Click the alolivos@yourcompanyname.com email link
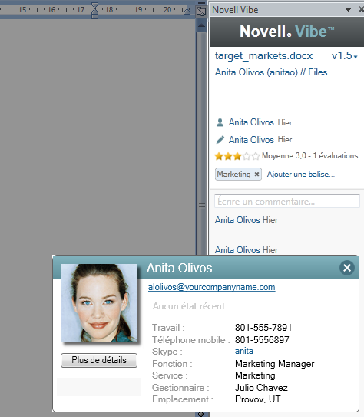The width and height of the screenshot is (364, 417). coord(212,287)
